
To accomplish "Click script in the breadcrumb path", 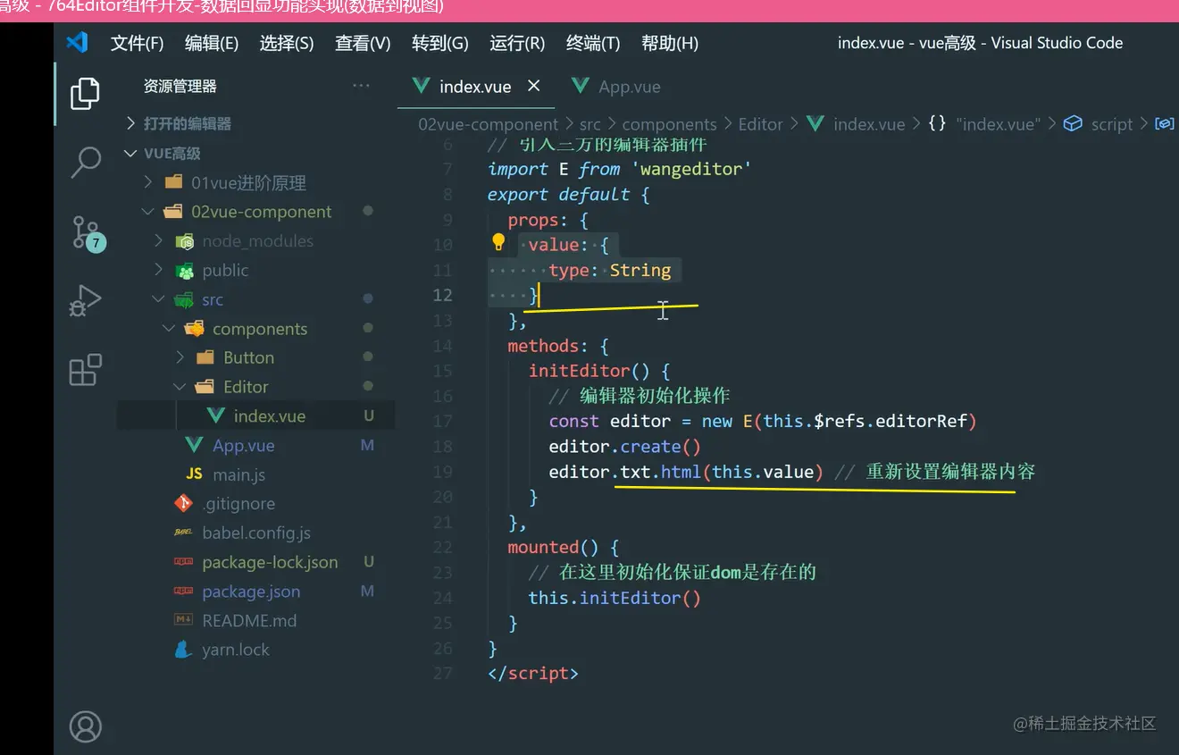I will click(1111, 124).
